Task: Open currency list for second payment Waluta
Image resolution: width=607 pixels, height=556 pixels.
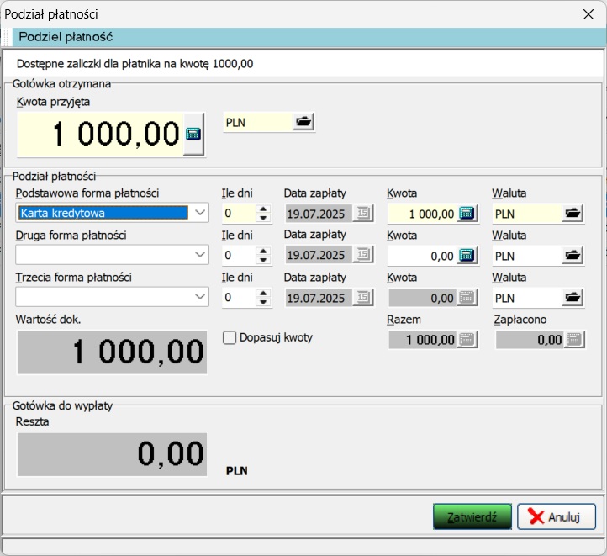Action: 573,255
